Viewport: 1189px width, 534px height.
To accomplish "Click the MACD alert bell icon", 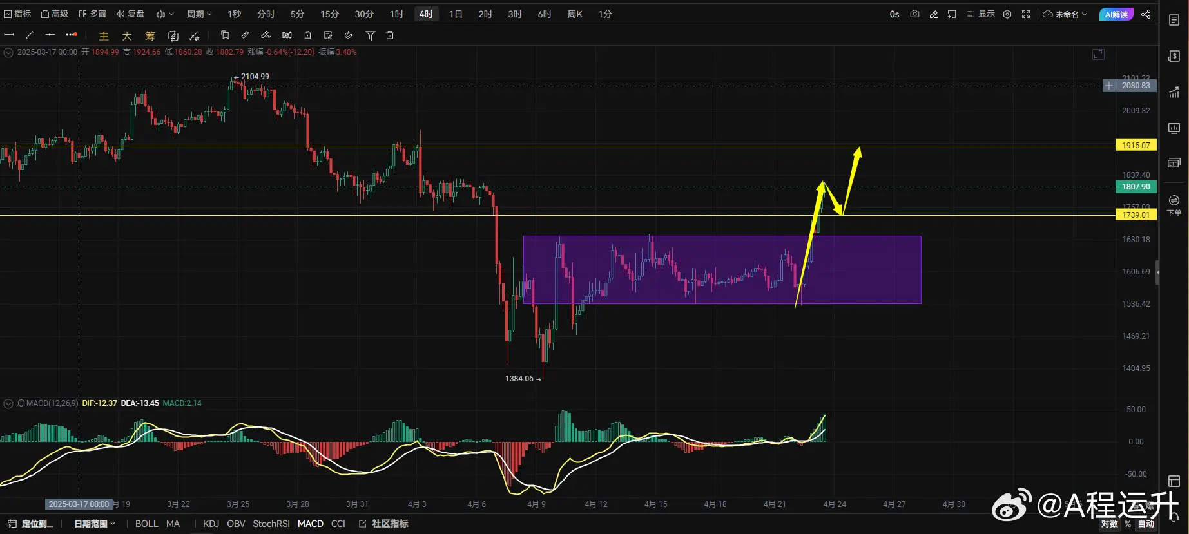I will [x=21, y=403].
